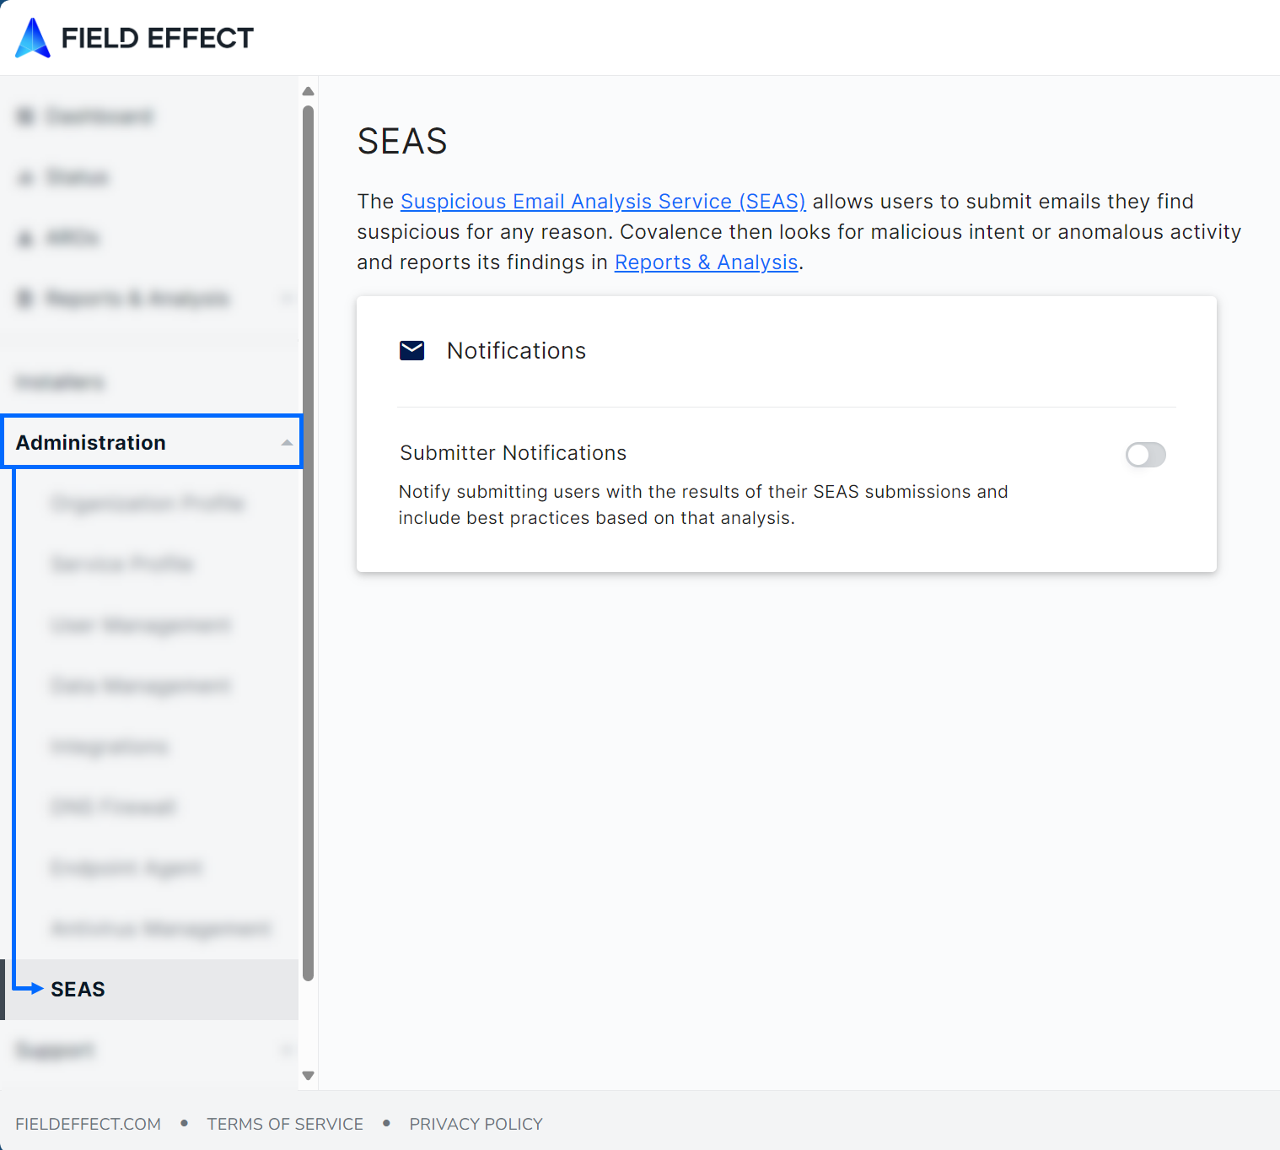This screenshot has width=1280, height=1150.
Task: Click the Notifications card title
Action: tap(516, 350)
